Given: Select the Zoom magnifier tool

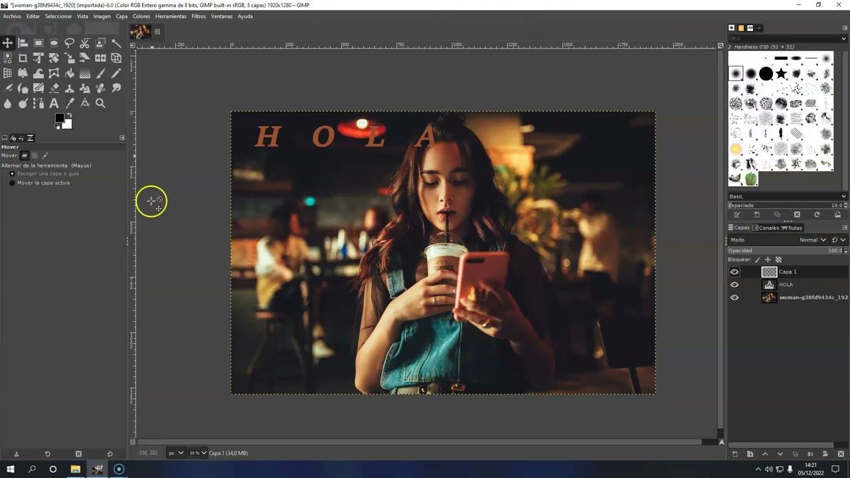Looking at the screenshot, I should click(100, 104).
